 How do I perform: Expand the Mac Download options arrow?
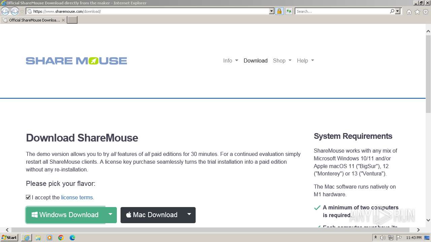[x=189, y=215]
